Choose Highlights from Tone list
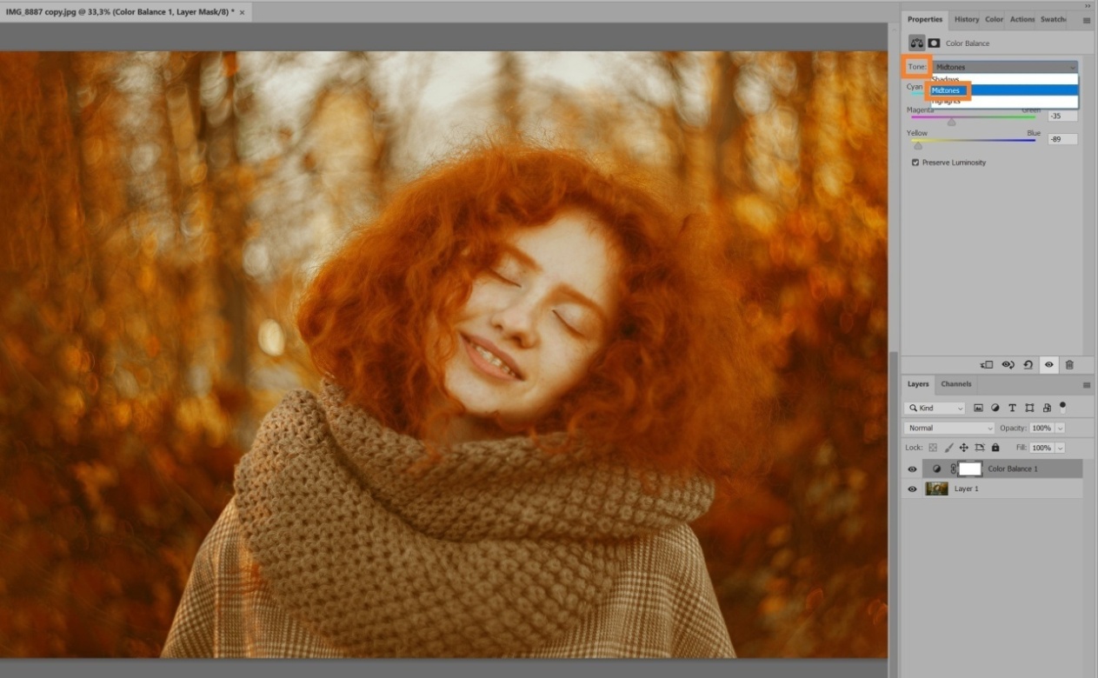Screen dimensions: 1098x678 pyautogui.click(x=1004, y=102)
